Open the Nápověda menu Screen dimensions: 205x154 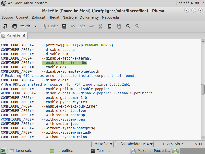point(110,17)
